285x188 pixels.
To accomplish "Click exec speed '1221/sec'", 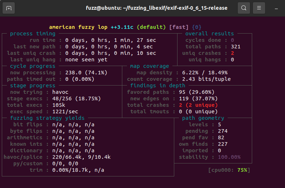I will 65,112.
